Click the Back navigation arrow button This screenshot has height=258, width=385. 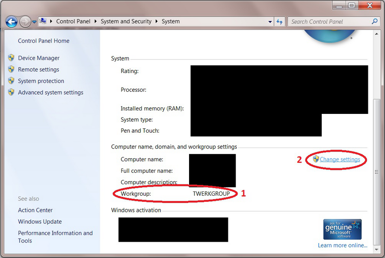coord(12,21)
